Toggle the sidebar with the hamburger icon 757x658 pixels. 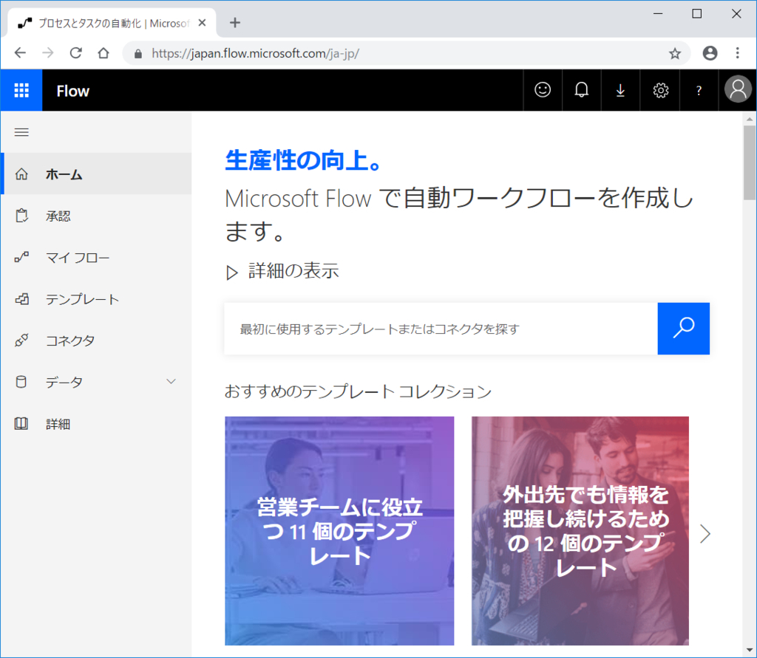point(21,132)
